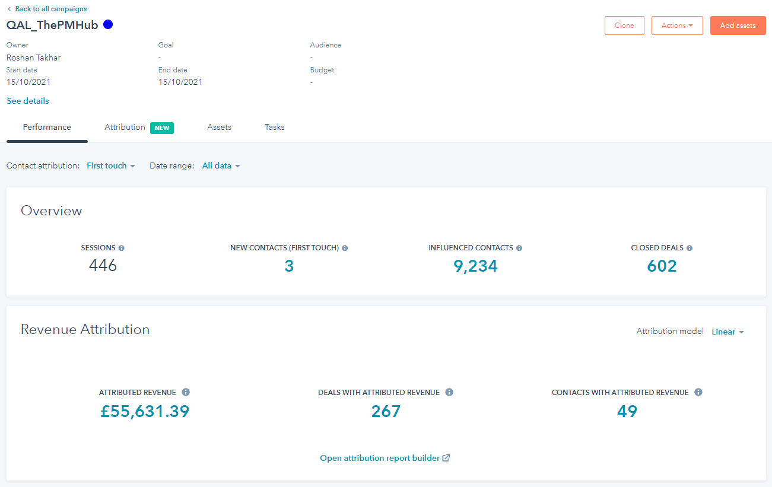Image resolution: width=772 pixels, height=487 pixels.
Task: Click external link icon by attribution report builder
Action: (446, 458)
